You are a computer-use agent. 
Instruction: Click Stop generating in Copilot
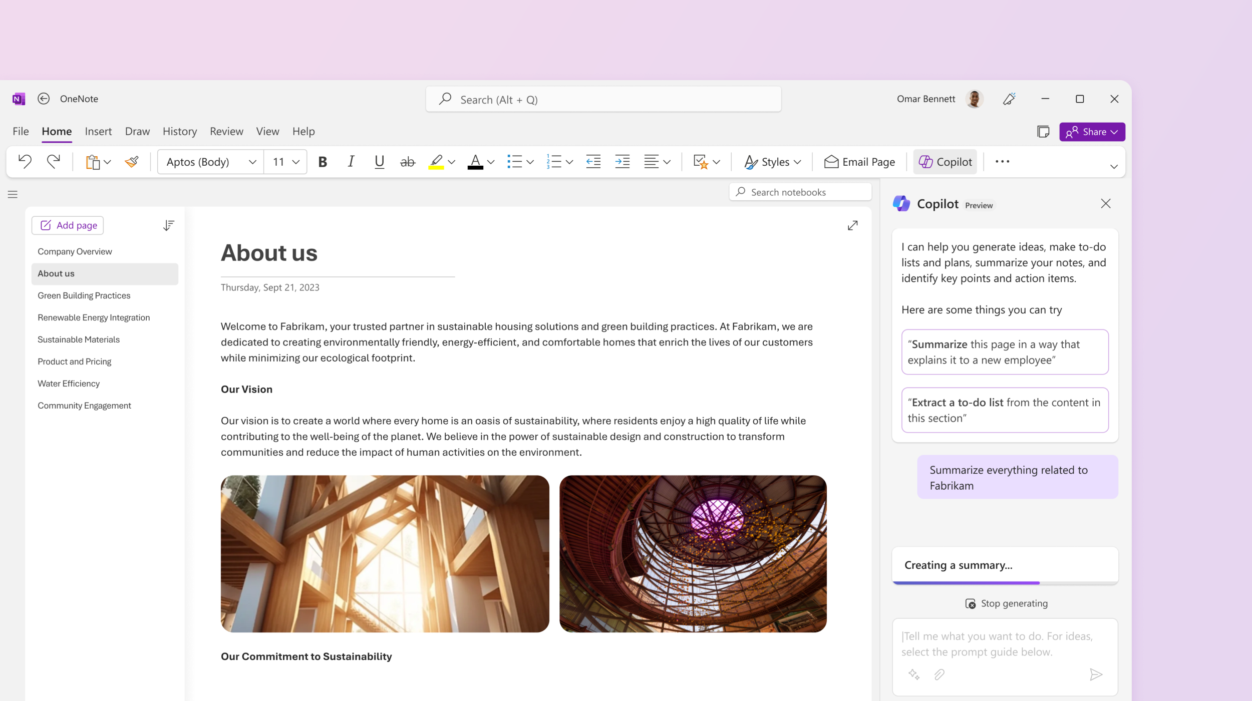click(x=1005, y=603)
